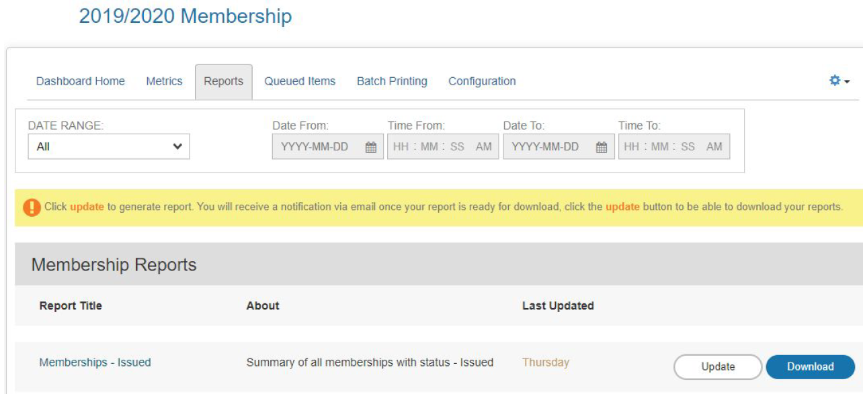Open the Memberships - Issued report link

click(x=95, y=362)
